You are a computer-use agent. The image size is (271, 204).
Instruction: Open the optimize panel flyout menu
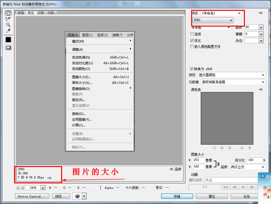click(x=261, y=13)
